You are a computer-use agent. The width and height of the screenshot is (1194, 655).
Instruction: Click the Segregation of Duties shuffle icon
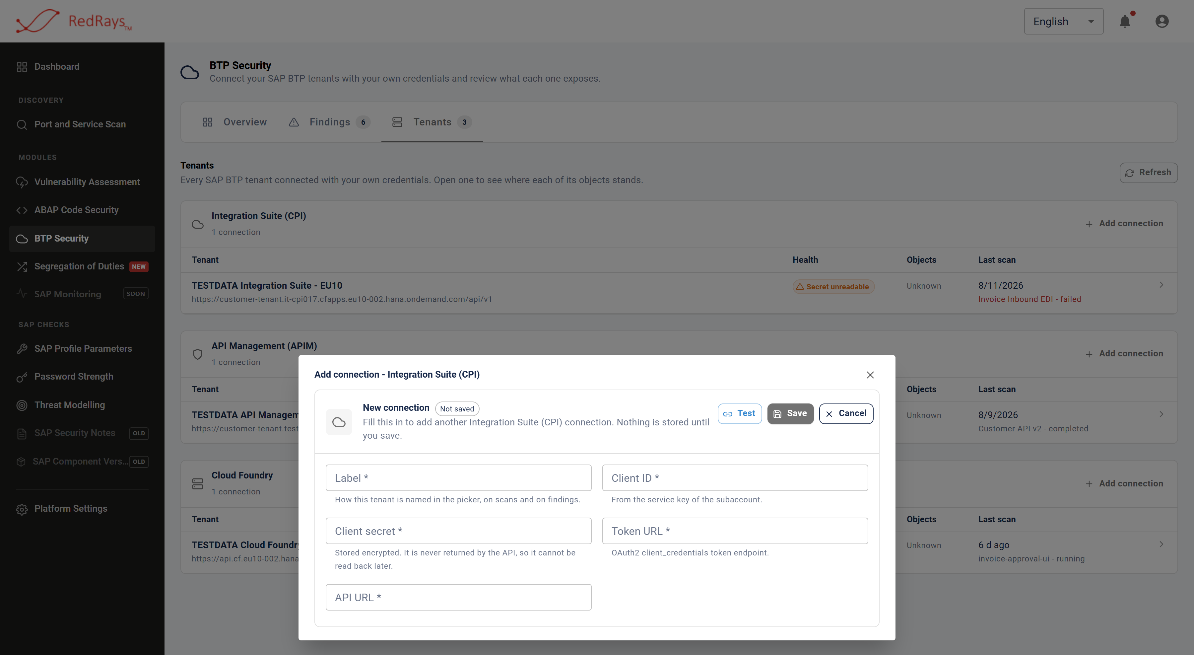coord(22,266)
